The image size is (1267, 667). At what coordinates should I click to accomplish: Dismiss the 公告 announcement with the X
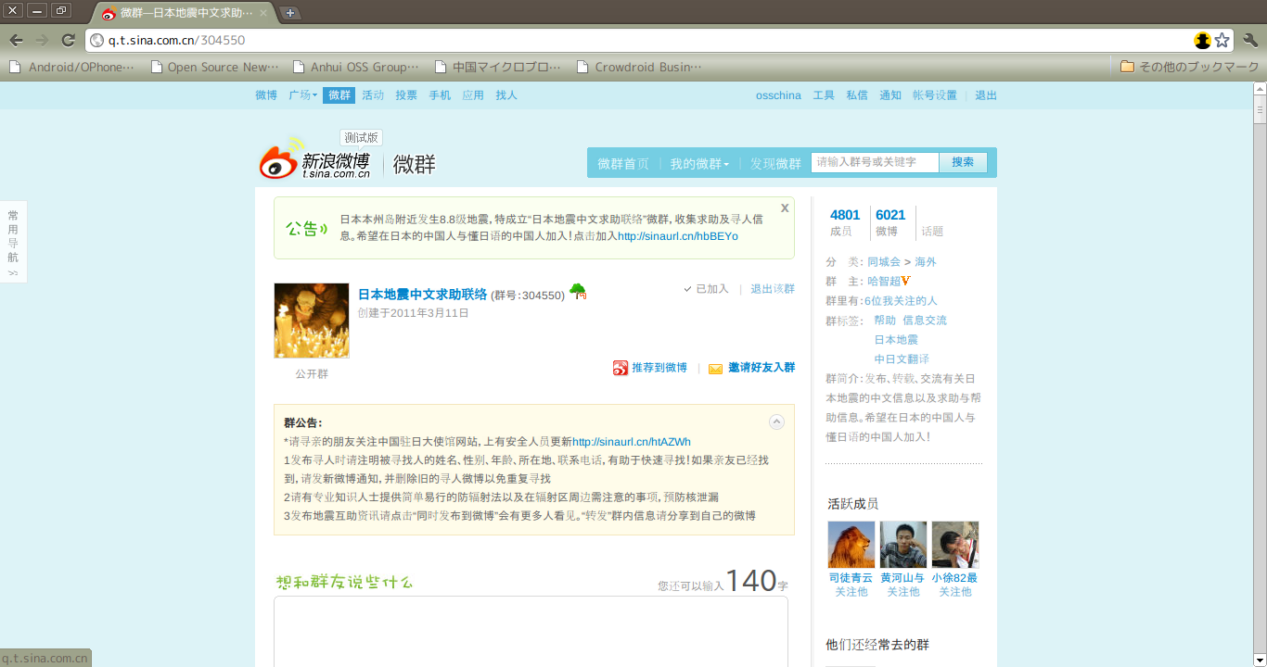pos(785,208)
